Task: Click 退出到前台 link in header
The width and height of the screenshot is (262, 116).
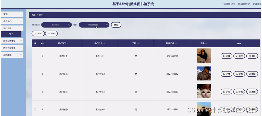Action: 244,4
